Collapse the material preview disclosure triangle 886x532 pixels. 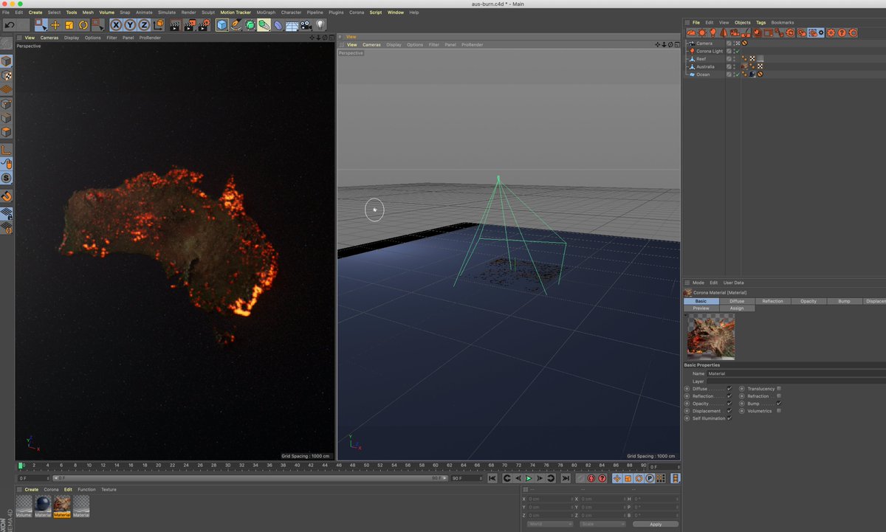point(686,316)
